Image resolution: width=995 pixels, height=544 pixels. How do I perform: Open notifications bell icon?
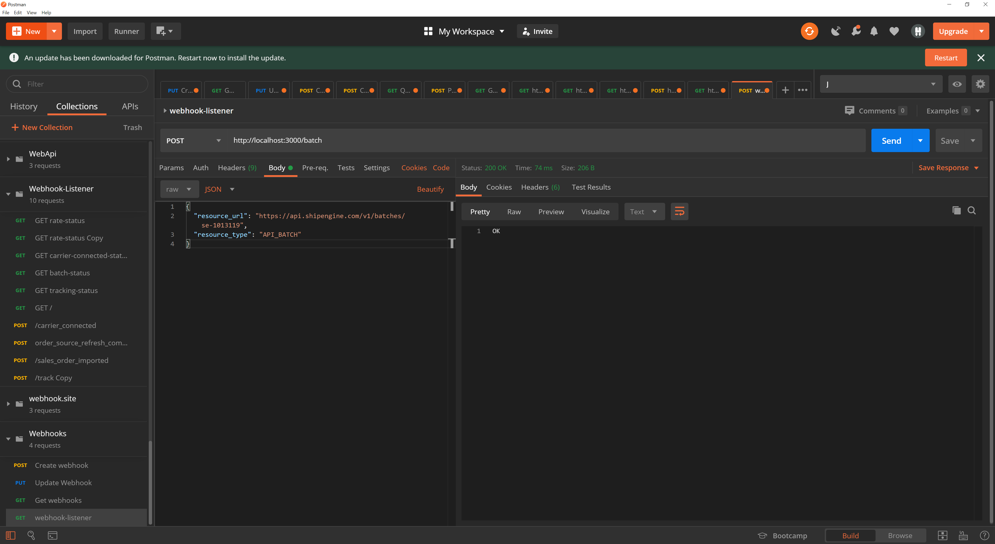click(x=874, y=31)
